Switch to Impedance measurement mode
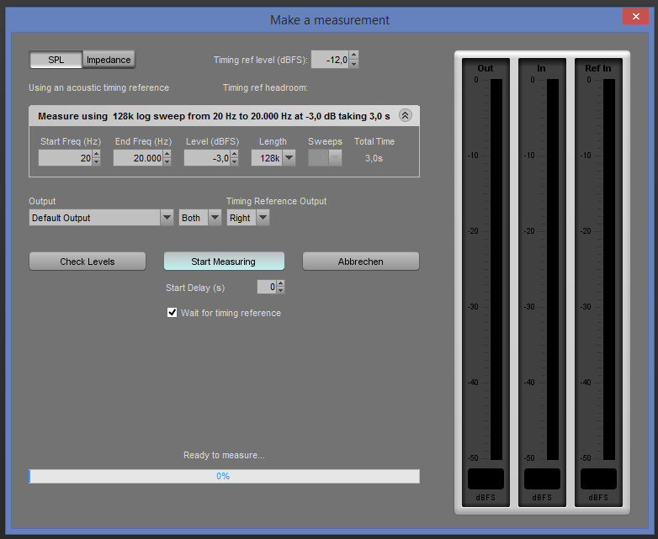 [109, 60]
